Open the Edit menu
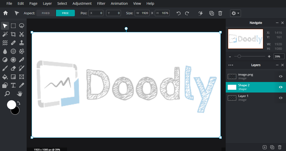Viewport: 286px width, 151px height. 21,3
